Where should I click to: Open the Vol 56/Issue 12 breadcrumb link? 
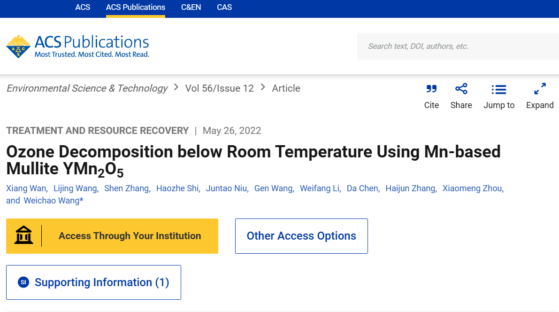[x=219, y=88]
